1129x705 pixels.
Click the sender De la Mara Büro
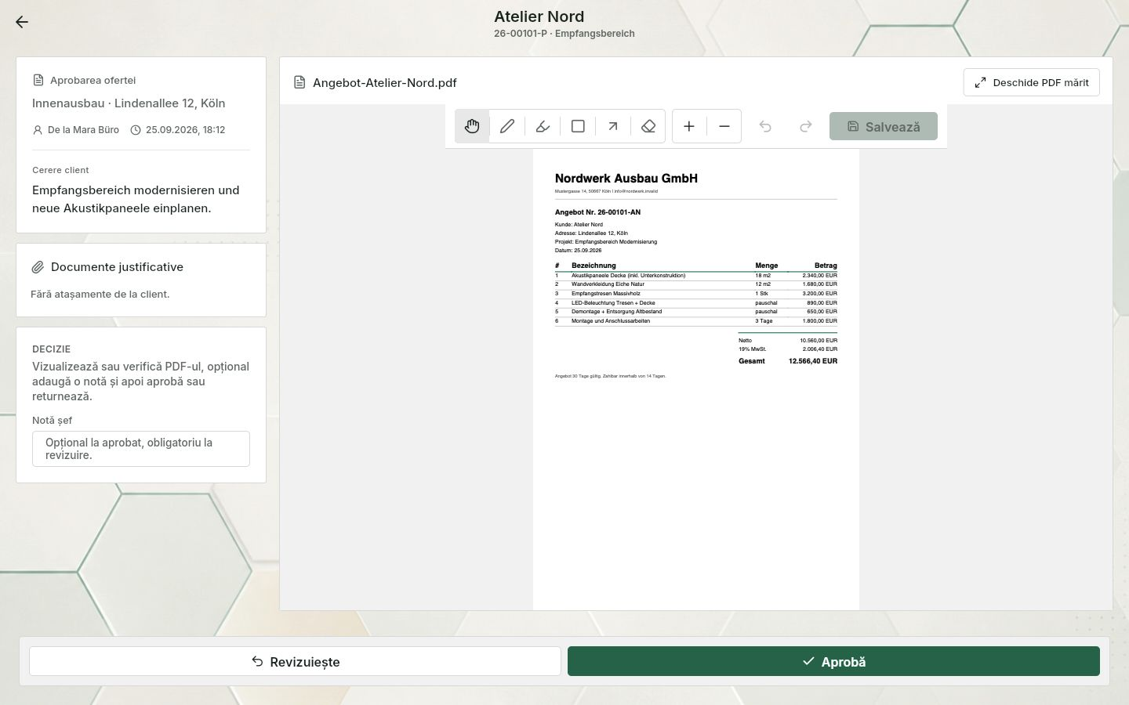(83, 130)
